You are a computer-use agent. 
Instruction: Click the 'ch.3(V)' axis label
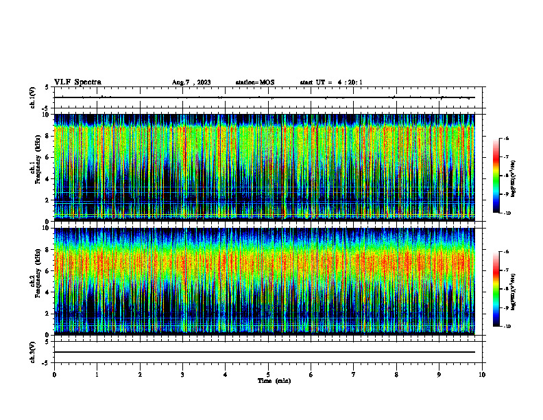[x=33, y=352]
